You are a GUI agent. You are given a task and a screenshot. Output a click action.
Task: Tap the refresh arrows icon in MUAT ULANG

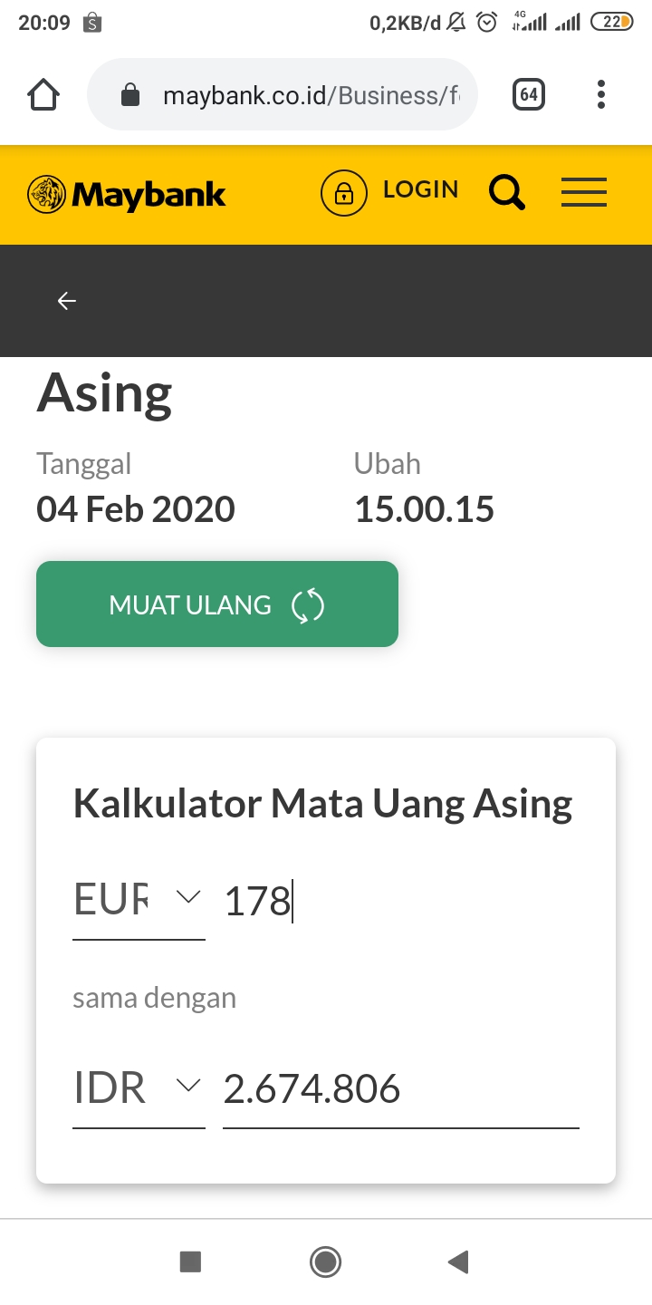click(x=307, y=605)
